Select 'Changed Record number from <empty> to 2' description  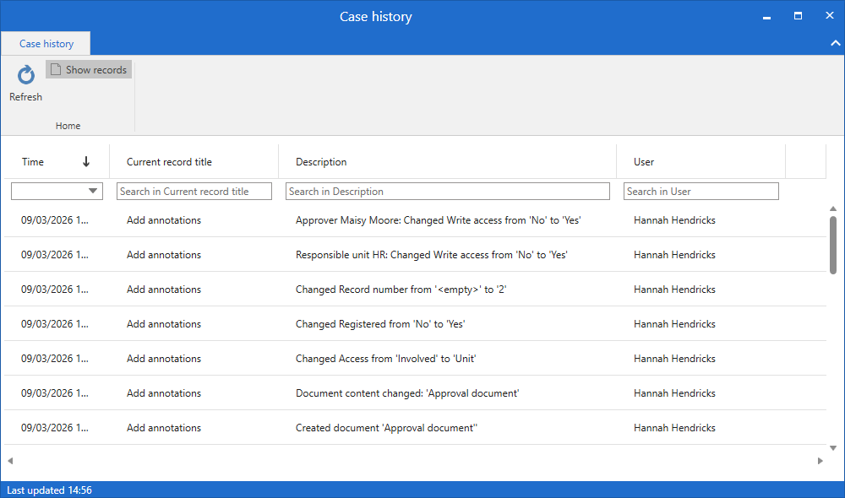[401, 290]
